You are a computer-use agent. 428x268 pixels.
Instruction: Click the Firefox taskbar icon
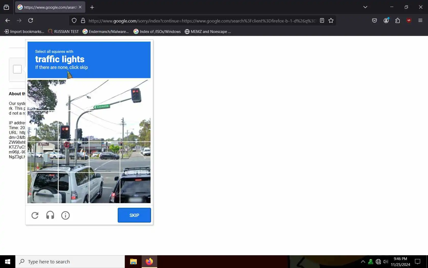pyautogui.click(x=149, y=262)
